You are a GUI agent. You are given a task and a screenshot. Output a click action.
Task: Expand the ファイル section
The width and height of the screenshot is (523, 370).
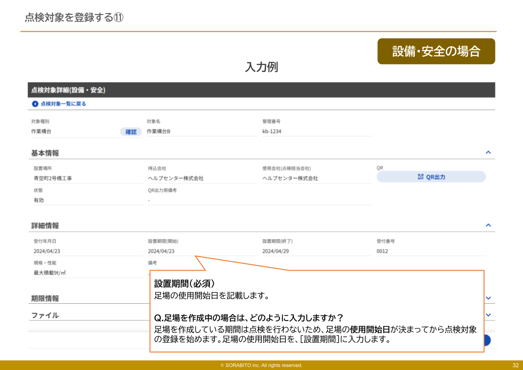click(488, 315)
